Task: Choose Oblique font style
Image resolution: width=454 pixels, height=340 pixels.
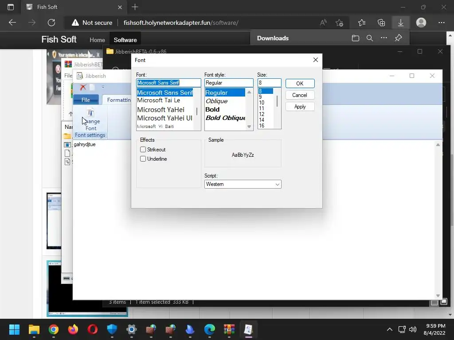Action: pos(216,101)
